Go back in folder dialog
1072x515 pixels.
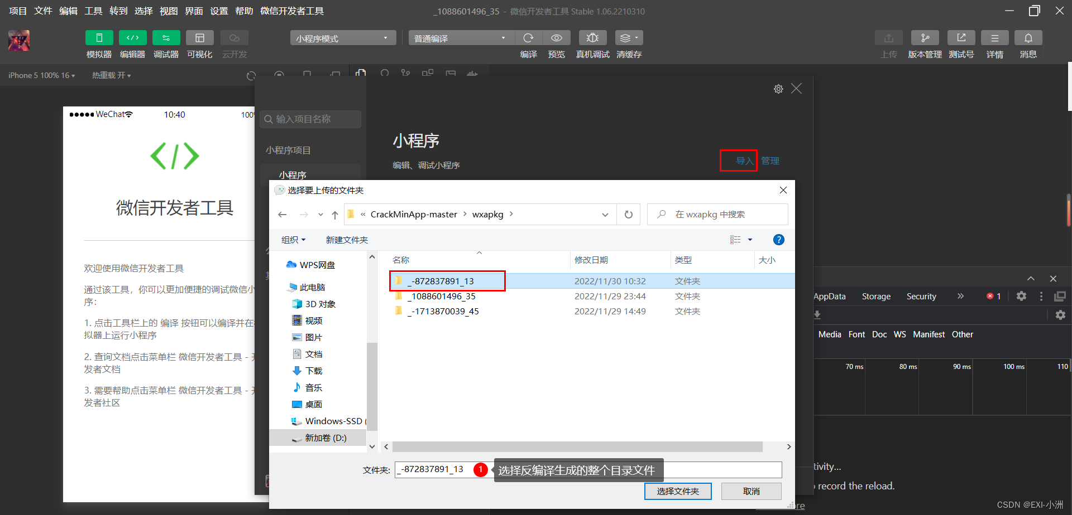click(x=283, y=215)
